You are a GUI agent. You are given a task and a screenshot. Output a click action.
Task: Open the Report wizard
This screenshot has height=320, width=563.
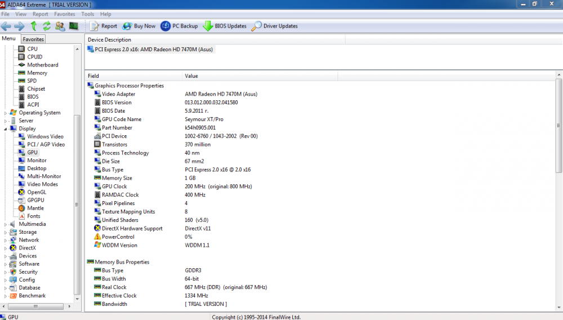click(x=104, y=26)
